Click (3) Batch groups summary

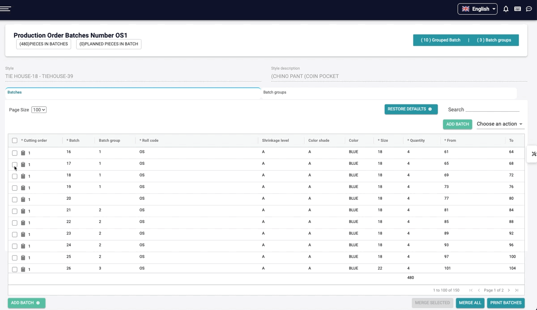tap(494, 40)
